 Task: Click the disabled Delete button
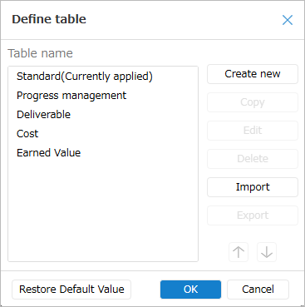[253, 159]
